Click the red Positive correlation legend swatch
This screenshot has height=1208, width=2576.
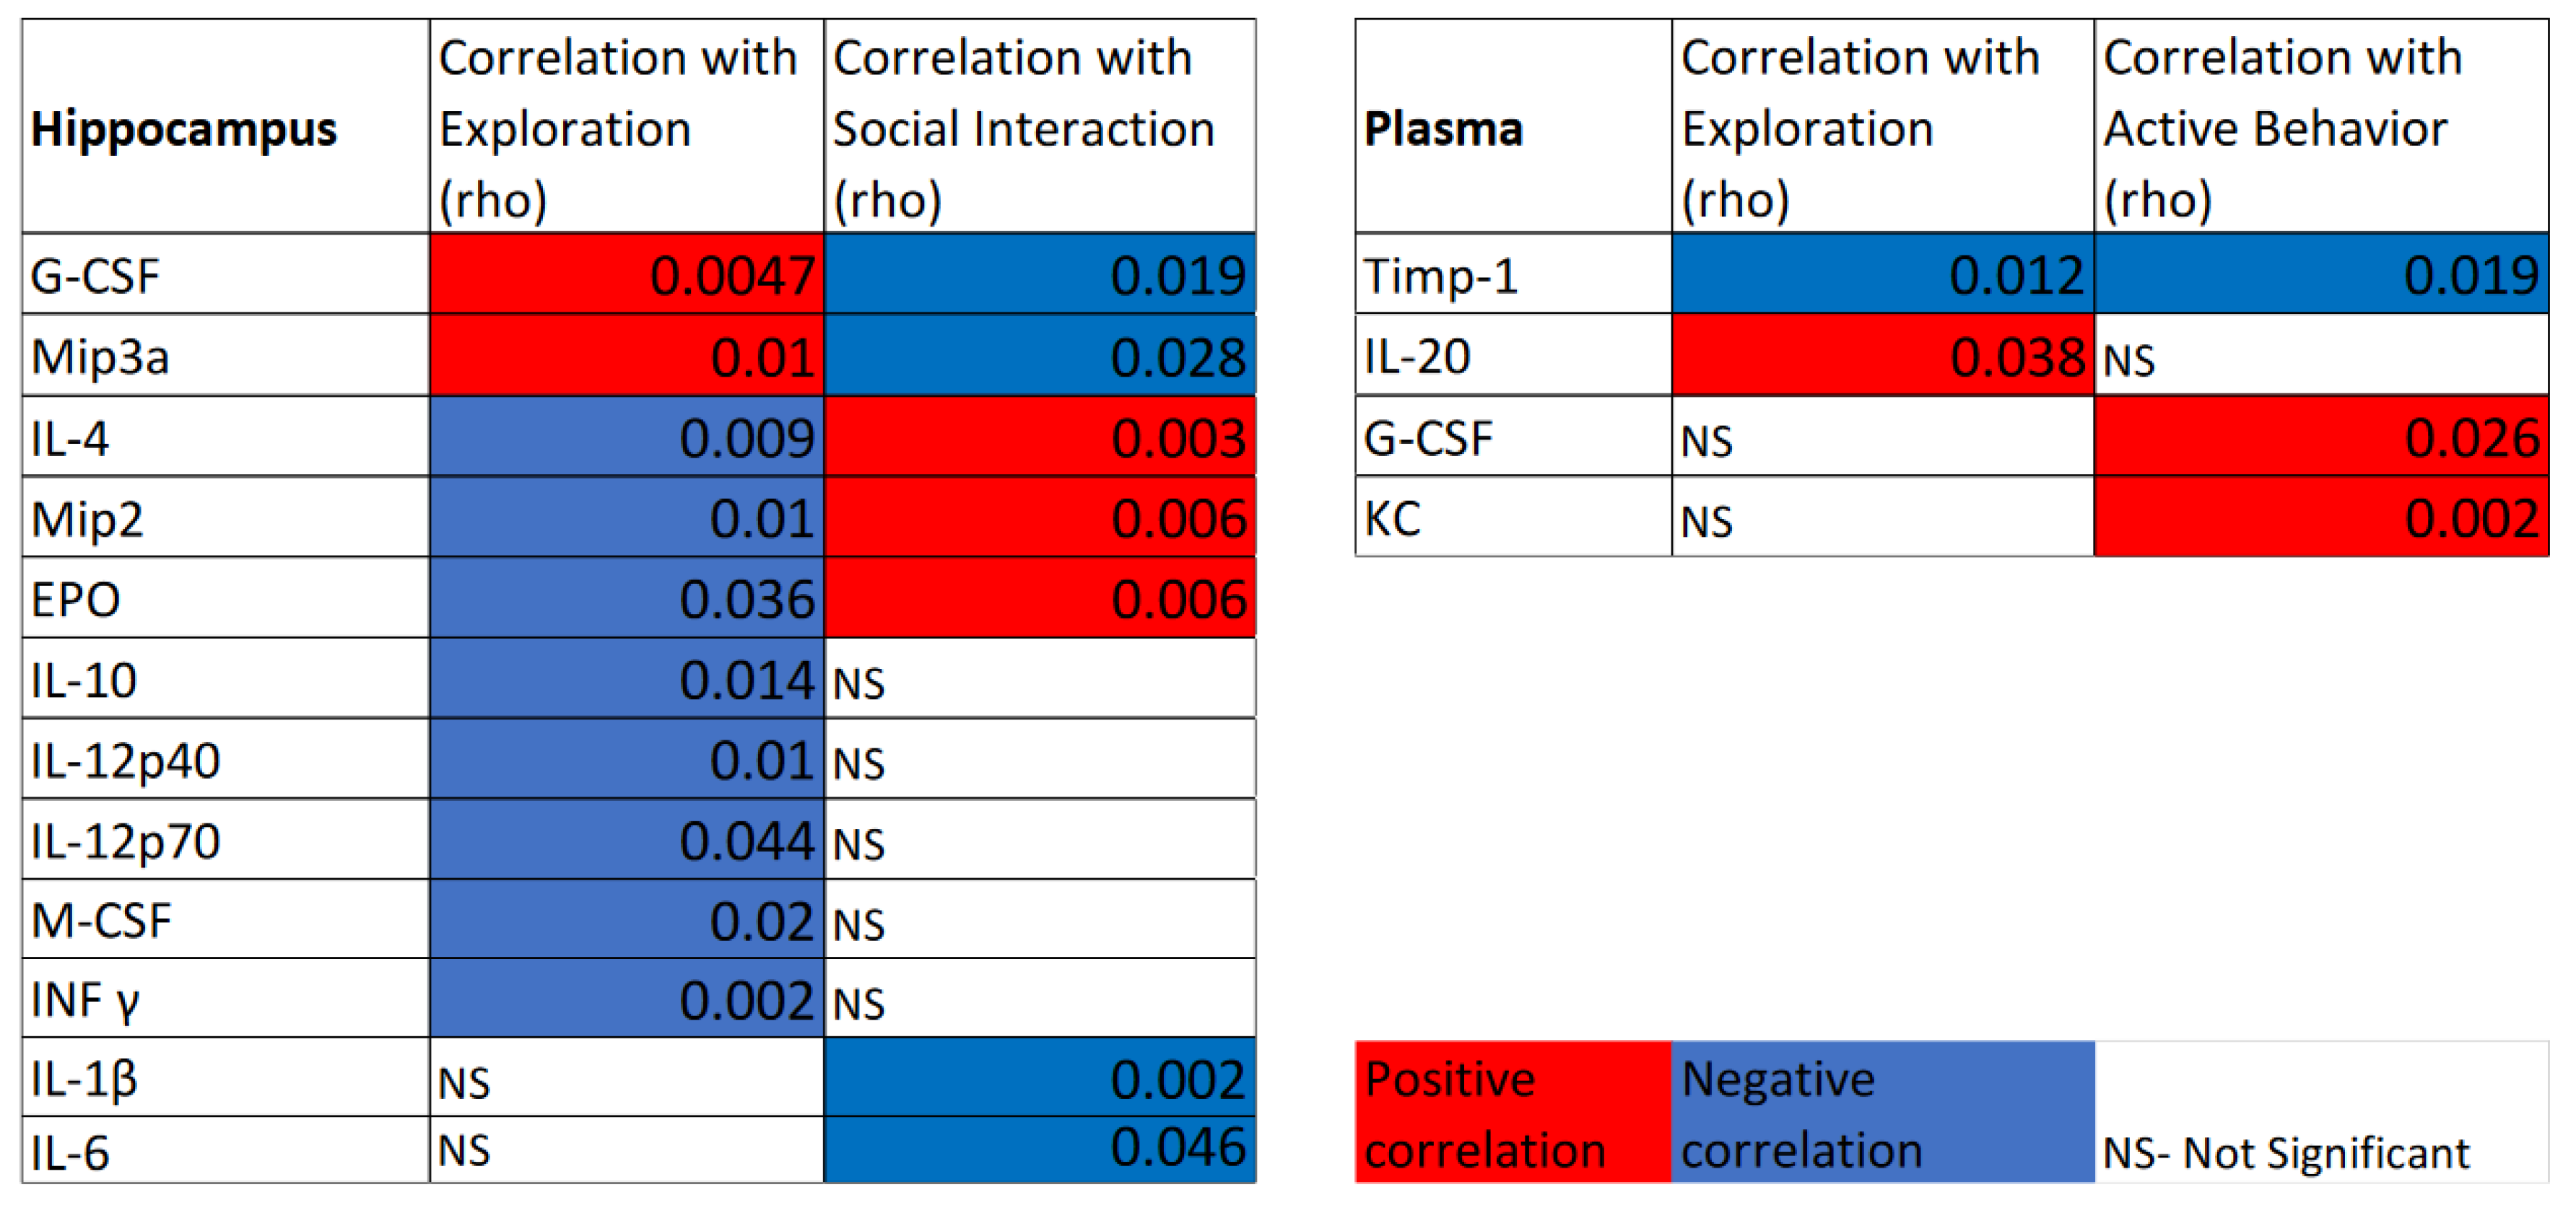[x=1512, y=1112]
